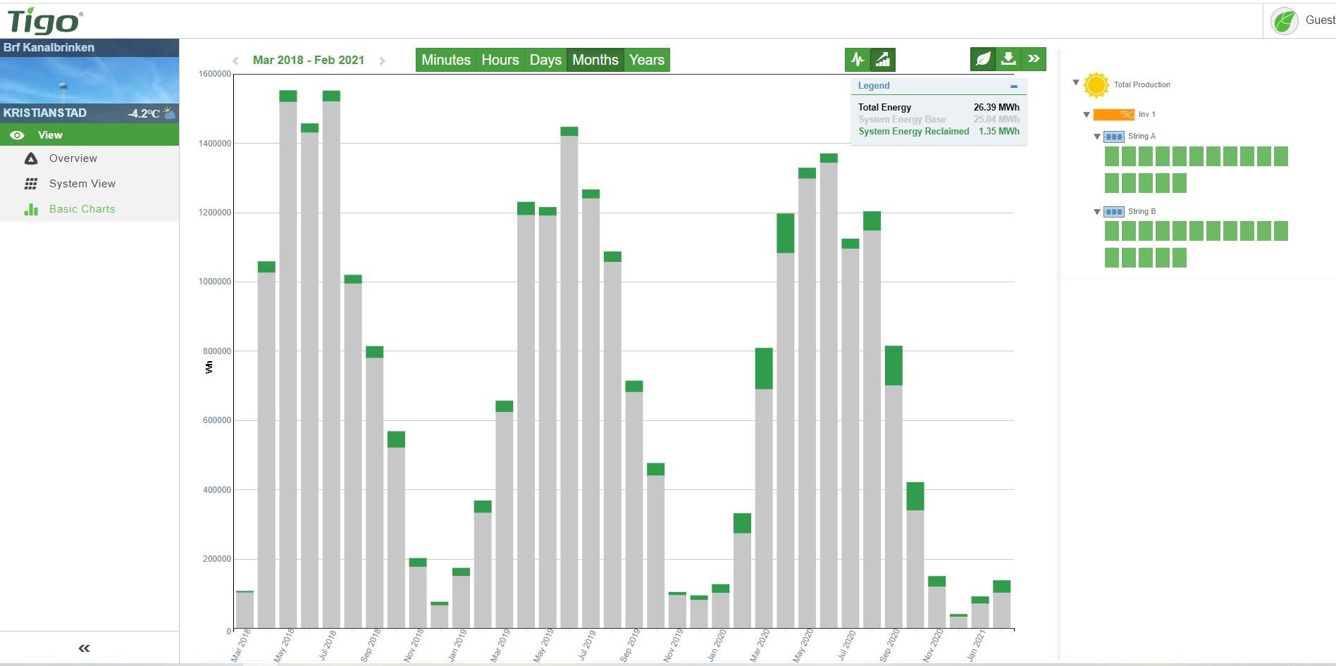Select the bar growth chart icon
The image size is (1336, 666).
(x=882, y=60)
